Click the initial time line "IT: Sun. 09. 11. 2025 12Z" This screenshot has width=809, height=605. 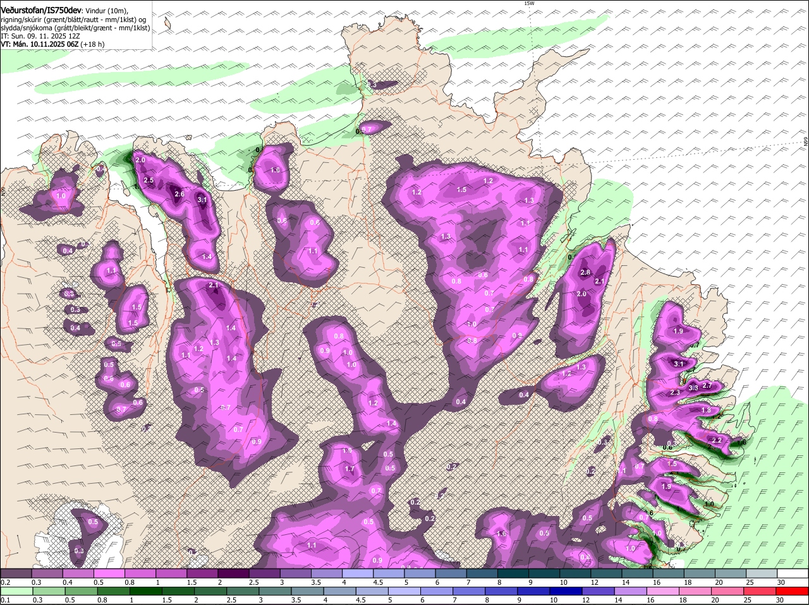[x=40, y=36]
